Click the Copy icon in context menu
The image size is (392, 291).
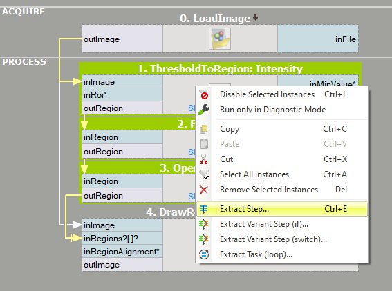click(204, 129)
